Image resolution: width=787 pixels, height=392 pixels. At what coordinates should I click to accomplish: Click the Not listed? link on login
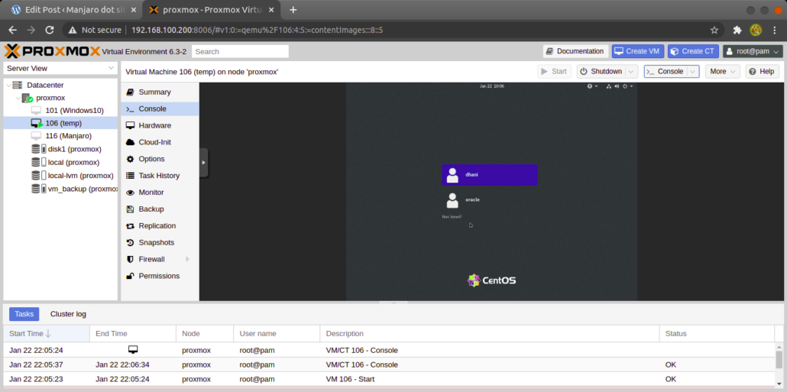pyautogui.click(x=452, y=217)
